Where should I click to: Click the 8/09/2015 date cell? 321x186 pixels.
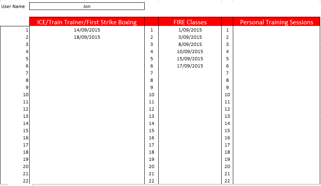[190, 44]
